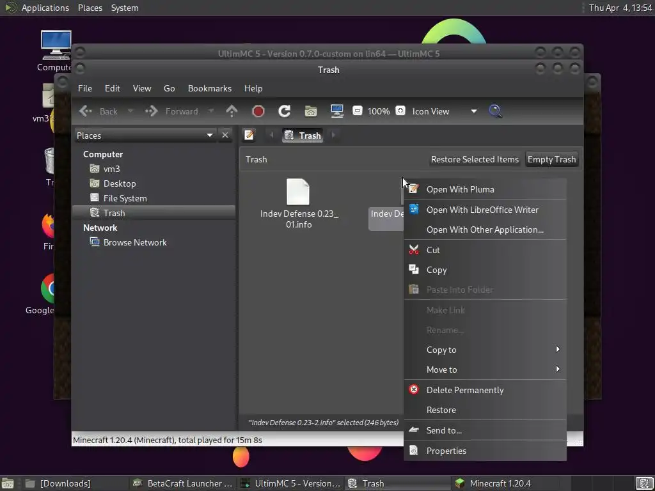Open the Places menu in the panel
The height and width of the screenshot is (491, 655).
(x=90, y=8)
